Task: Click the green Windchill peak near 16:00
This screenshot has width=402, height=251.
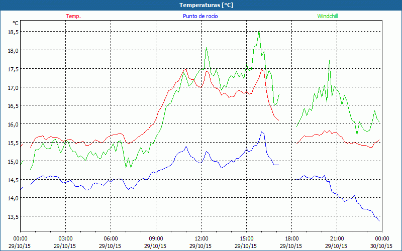Action: [259, 30]
